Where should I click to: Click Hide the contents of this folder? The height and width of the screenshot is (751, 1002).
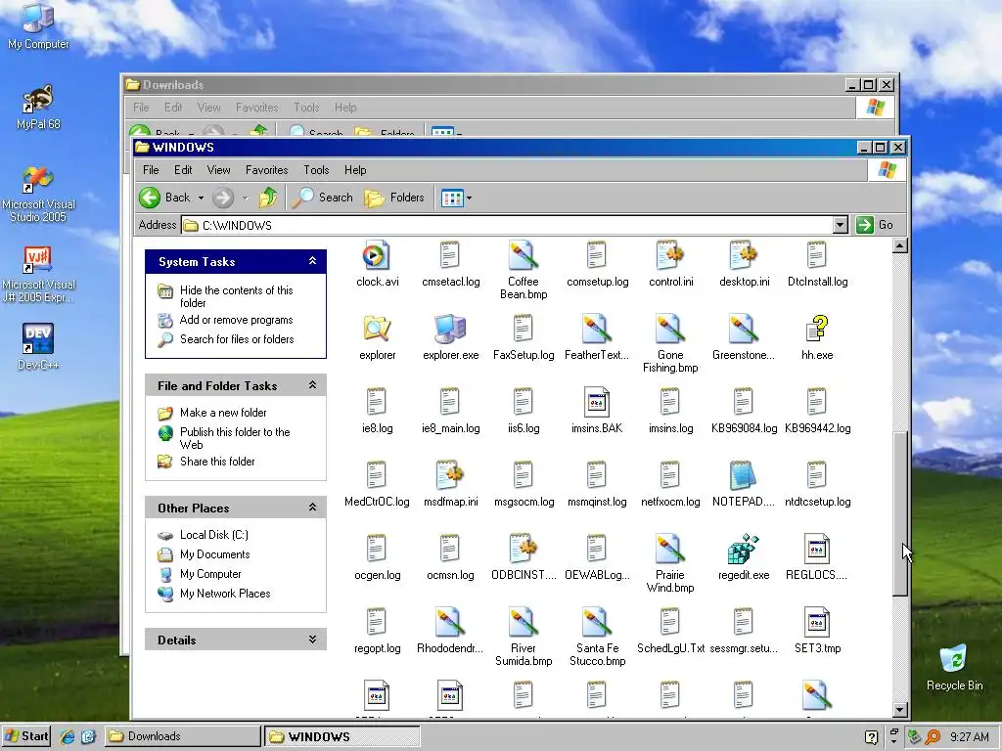[x=237, y=296]
